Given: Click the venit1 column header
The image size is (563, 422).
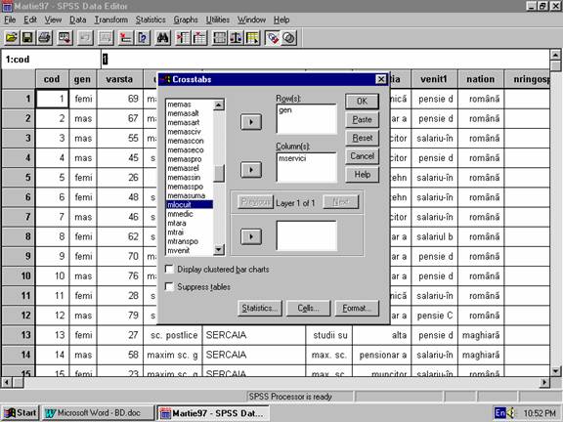Looking at the screenshot, I should (434, 79).
